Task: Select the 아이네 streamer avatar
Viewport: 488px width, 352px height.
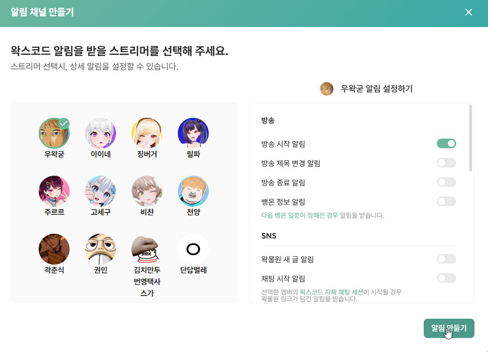Action: click(100, 133)
